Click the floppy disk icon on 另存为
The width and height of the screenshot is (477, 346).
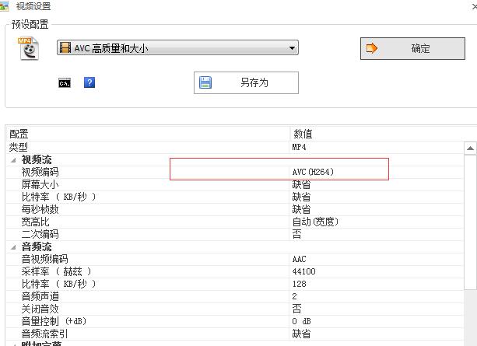point(206,82)
